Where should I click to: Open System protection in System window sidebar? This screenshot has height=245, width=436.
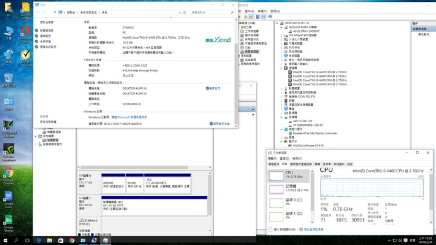45,41
